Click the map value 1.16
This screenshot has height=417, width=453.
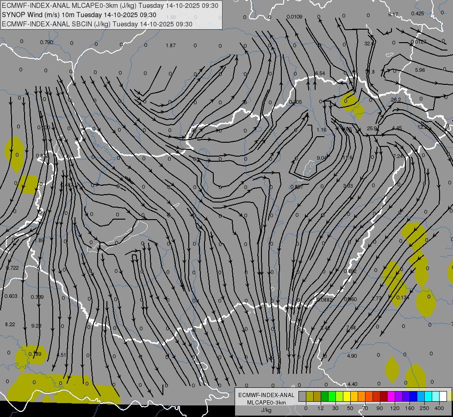[321, 130]
